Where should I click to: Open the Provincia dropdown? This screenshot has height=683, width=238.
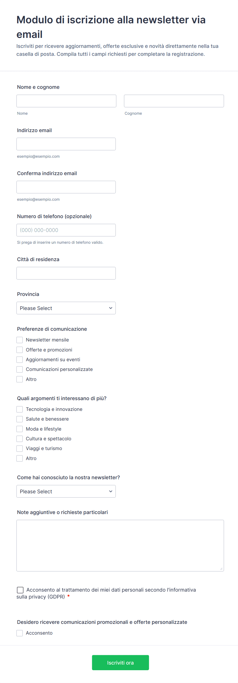(x=66, y=308)
